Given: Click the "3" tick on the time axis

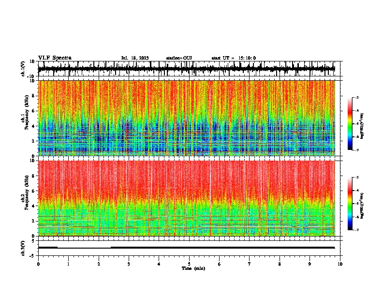Looking at the screenshot, I should click(x=129, y=264).
